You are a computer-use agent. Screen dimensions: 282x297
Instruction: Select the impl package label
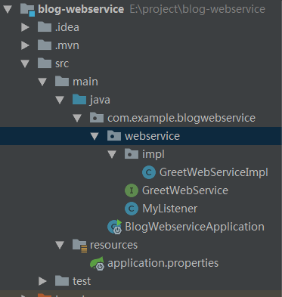153,154
